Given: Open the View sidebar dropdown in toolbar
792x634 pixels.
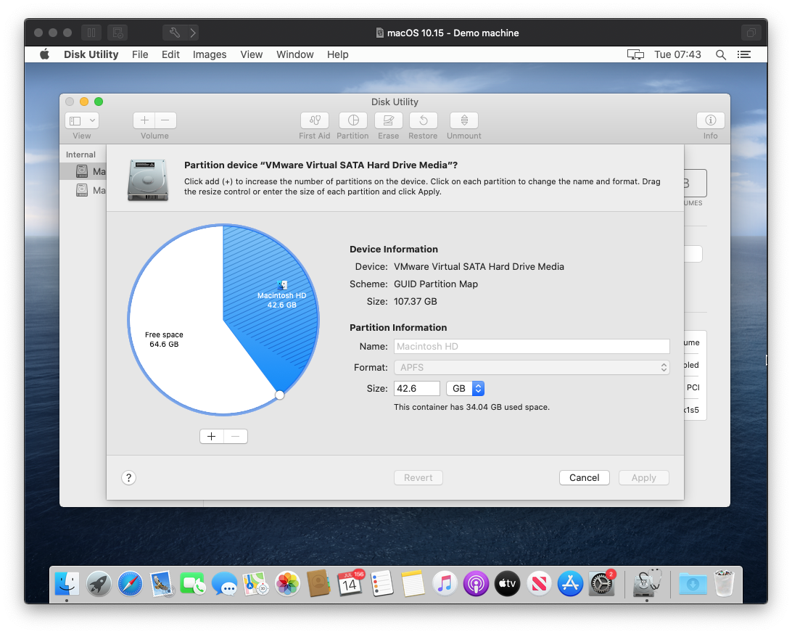Looking at the screenshot, I should [x=82, y=120].
